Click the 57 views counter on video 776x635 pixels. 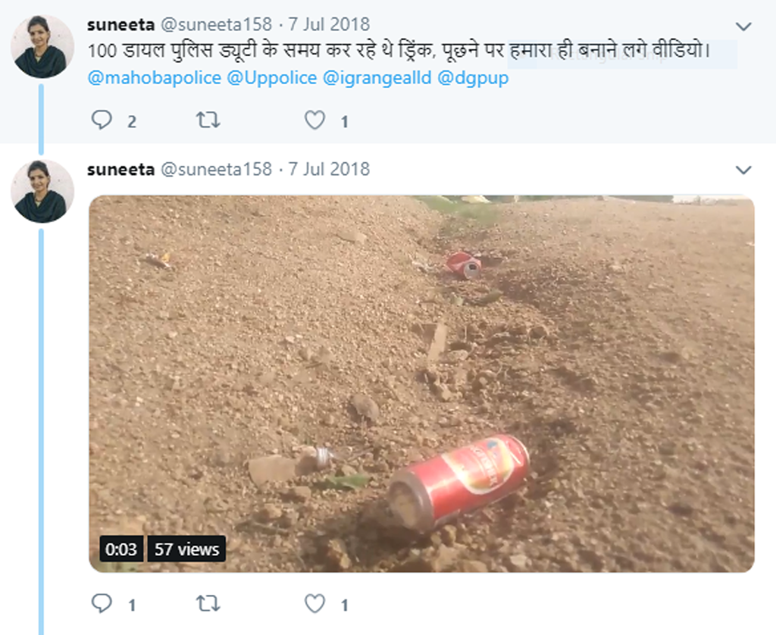186,549
